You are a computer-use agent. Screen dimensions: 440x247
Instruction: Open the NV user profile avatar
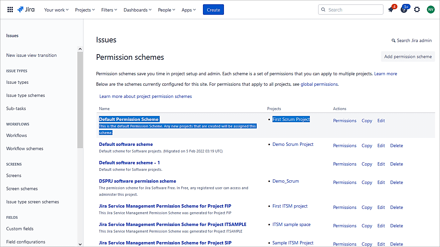430,10
